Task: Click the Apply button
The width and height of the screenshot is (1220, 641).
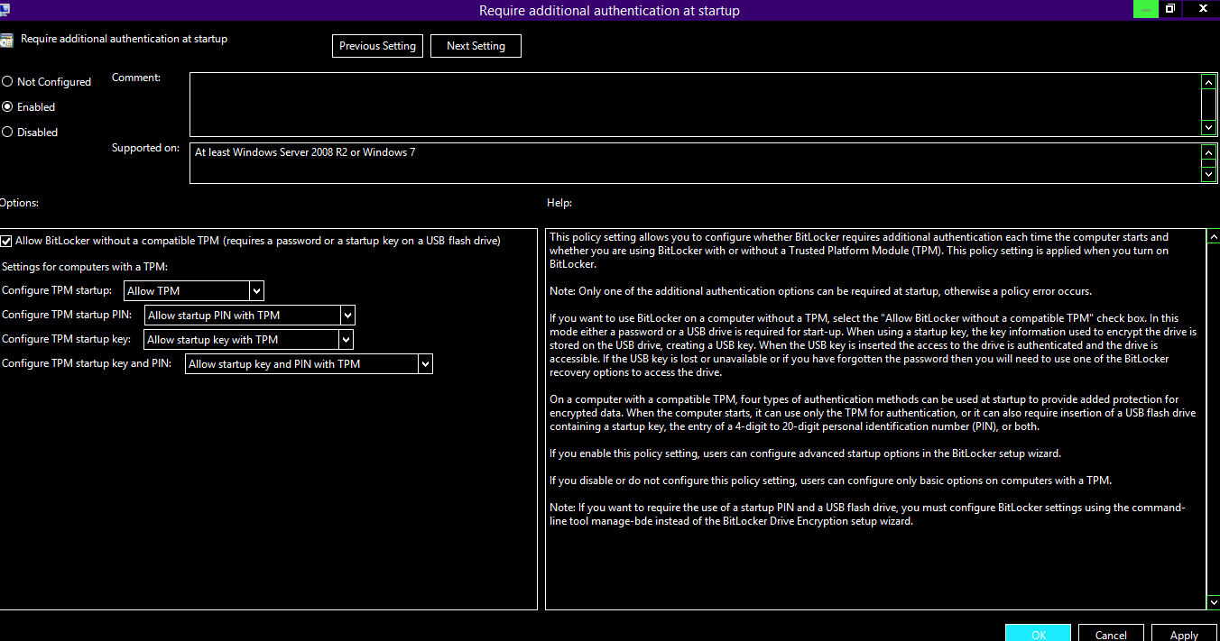Action: click(x=1184, y=633)
